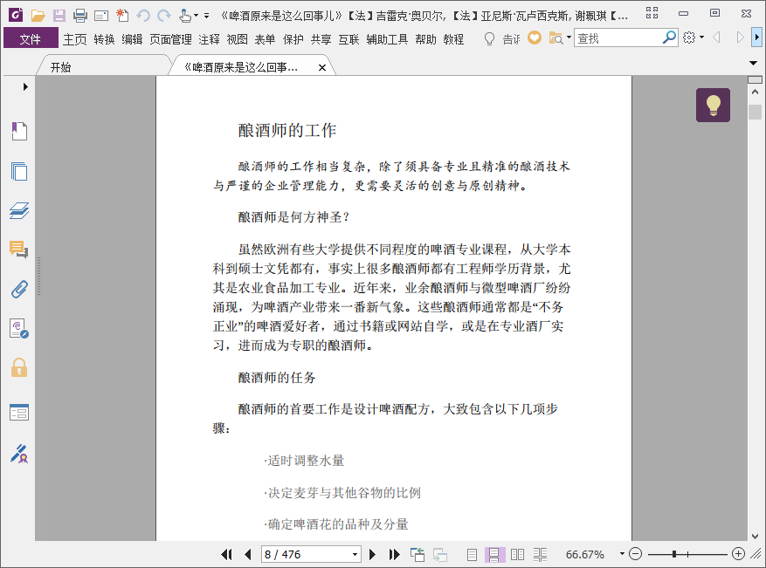Click the Undo arrow
Viewport: 766px width, 568px height.
[143, 16]
